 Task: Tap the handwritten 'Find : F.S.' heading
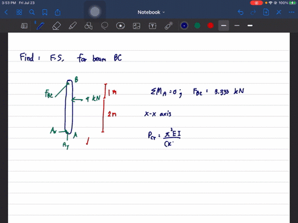point(42,58)
